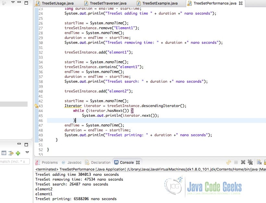266x203 pixels.
Task: Close the Console view with its X
Action: pos(138,162)
